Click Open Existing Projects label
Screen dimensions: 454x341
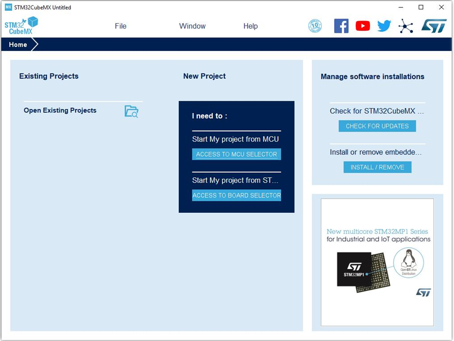pyautogui.click(x=60, y=110)
